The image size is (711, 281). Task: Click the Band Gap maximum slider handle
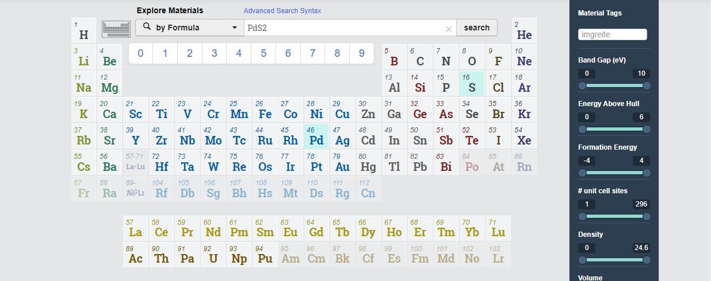tap(647, 85)
